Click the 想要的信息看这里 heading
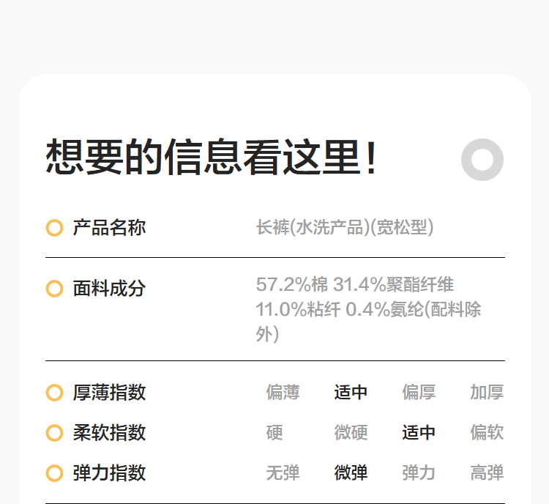 (212, 157)
